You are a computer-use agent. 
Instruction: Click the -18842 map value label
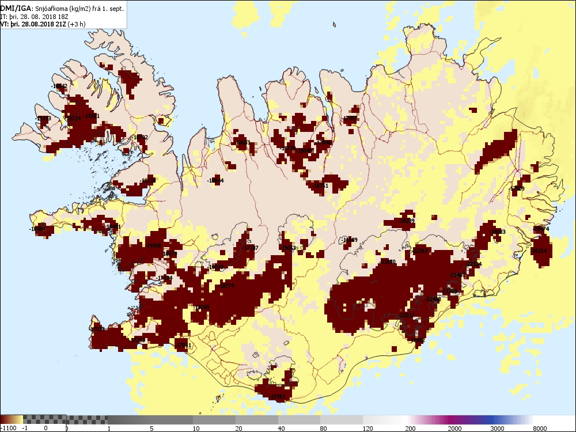click(59, 86)
